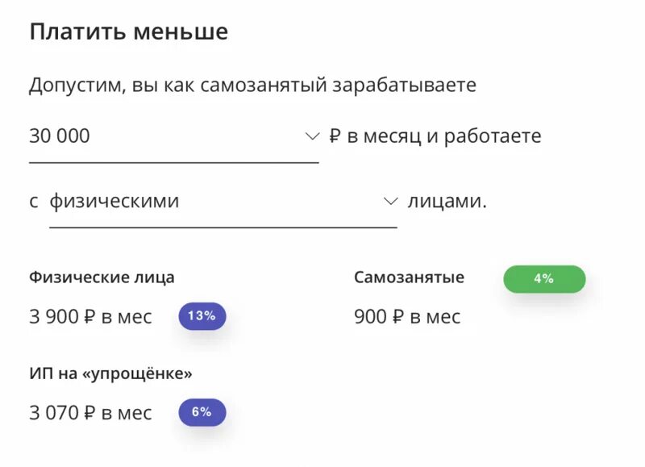Click the «₽ в месяц и работаете» text
Viewport: 645px width, 467px height.
[435, 136]
